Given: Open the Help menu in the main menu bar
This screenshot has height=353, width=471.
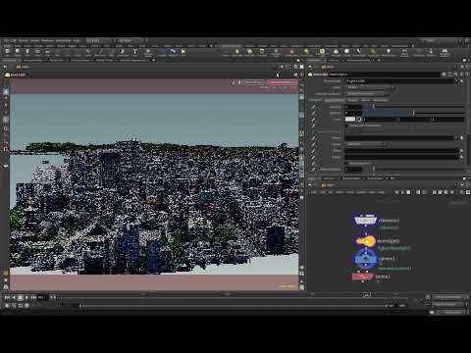Looking at the screenshot, I should pos(76,41).
